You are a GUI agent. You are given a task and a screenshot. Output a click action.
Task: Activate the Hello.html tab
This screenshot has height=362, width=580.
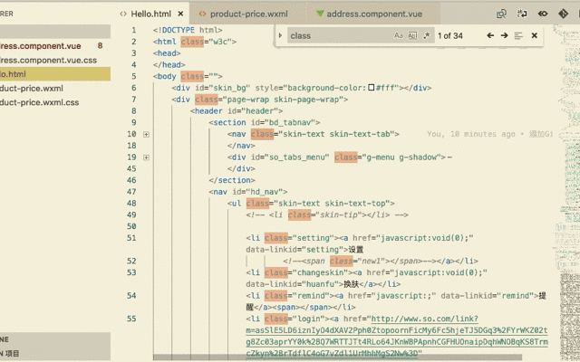coord(151,14)
